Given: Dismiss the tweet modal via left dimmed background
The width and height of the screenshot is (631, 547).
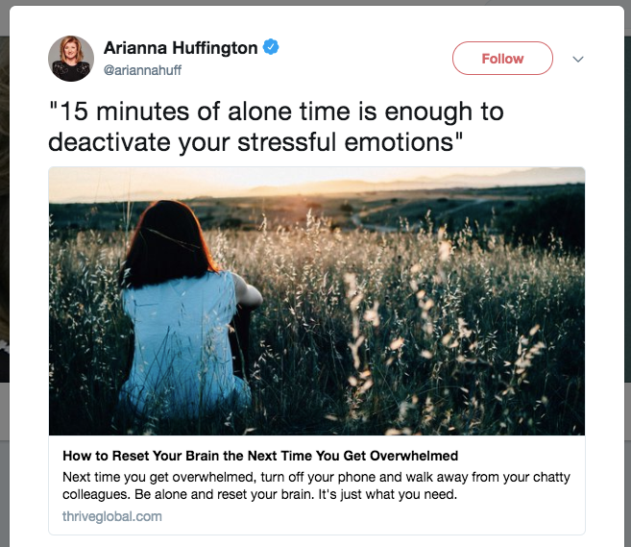Looking at the screenshot, I should 4,241.
